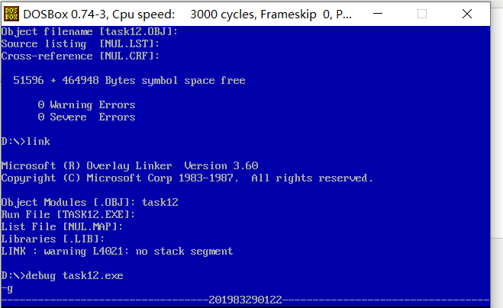The width and height of the screenshot is (503, 308).
Task: Click the 'Cross-reference [NUL.CRF]:' line
Action: pyautogui.click(x=80, y=56)
